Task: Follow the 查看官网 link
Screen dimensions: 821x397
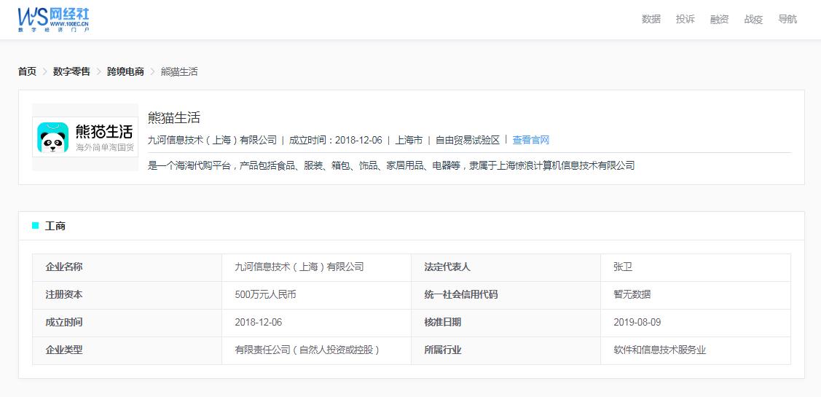Action: coord(531,140)
